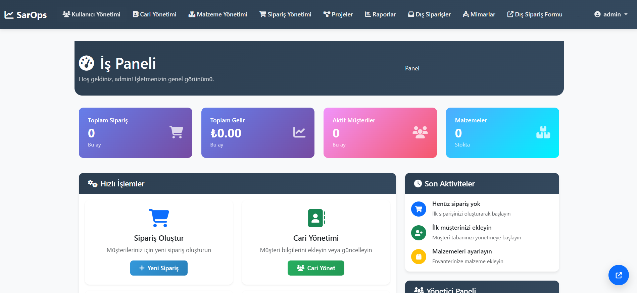637x293 pixels.
Task: Click the Panel breadcrumb
Action: (412, 68)
